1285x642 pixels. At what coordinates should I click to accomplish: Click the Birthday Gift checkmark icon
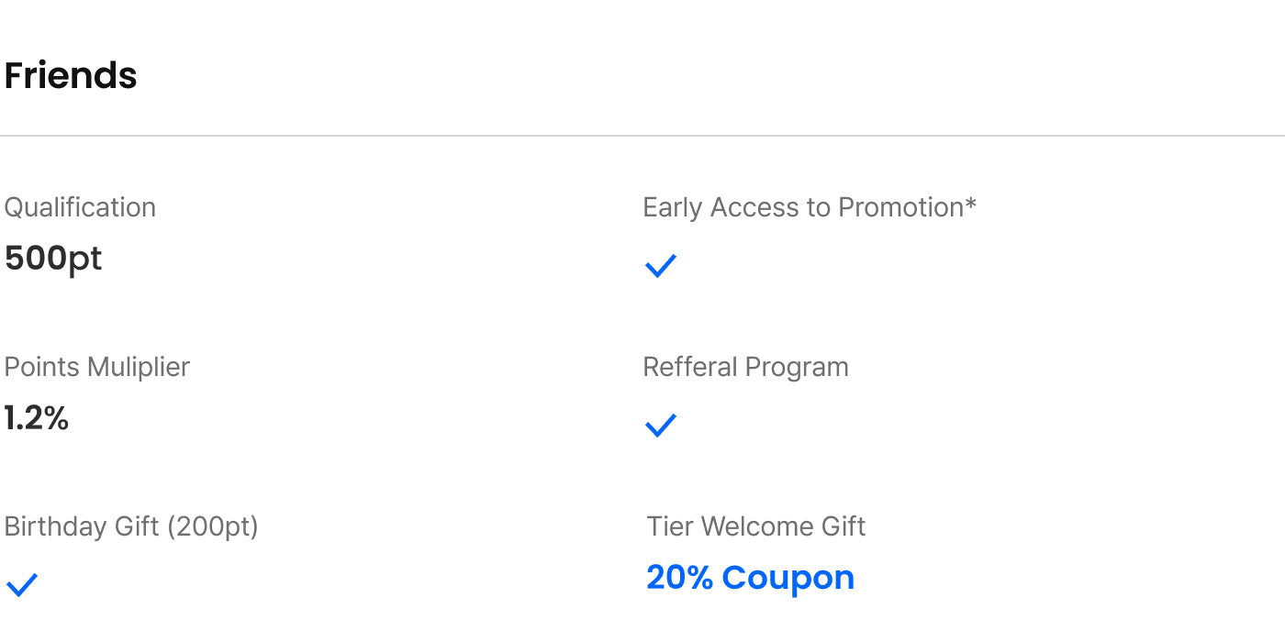22,585
